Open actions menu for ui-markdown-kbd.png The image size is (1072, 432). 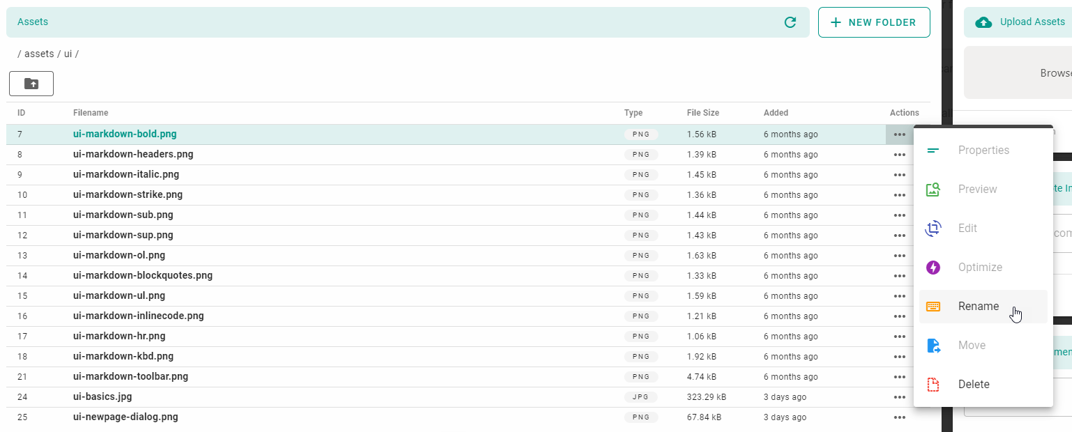[899, 357]
